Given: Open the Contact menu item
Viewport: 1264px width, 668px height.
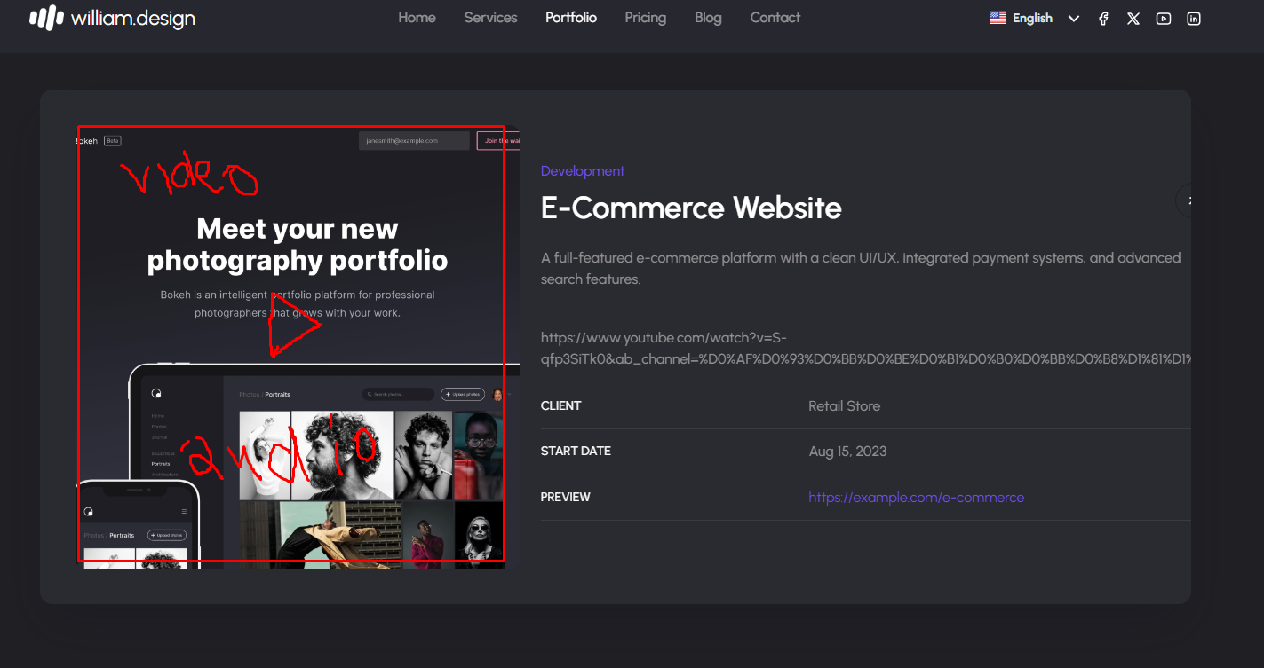Looking at the screenshot, I should tap(775, 18).
